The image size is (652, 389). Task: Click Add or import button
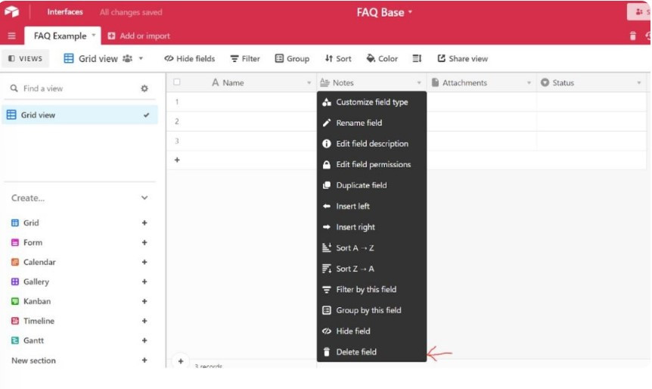coord(139,36)
